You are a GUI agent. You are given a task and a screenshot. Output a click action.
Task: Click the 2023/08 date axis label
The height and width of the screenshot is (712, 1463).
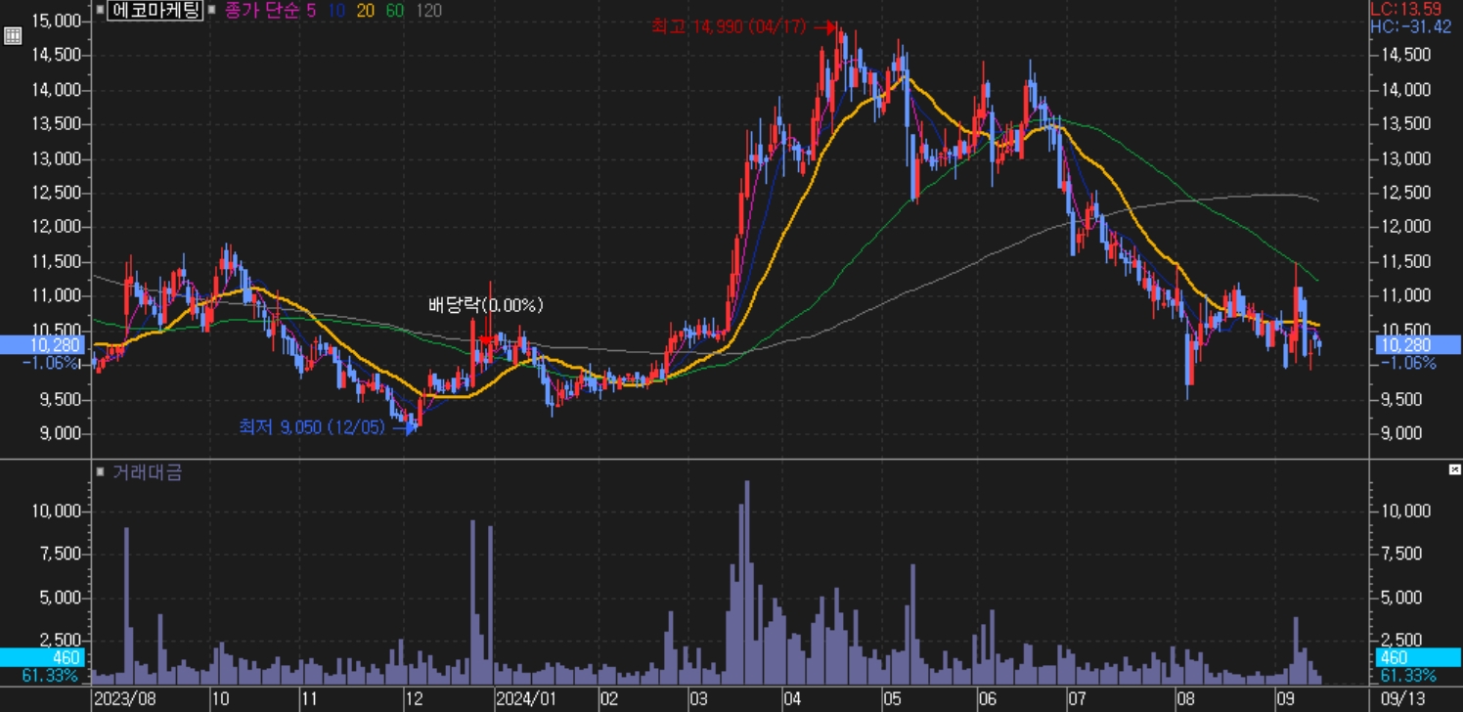pos(124,699)
